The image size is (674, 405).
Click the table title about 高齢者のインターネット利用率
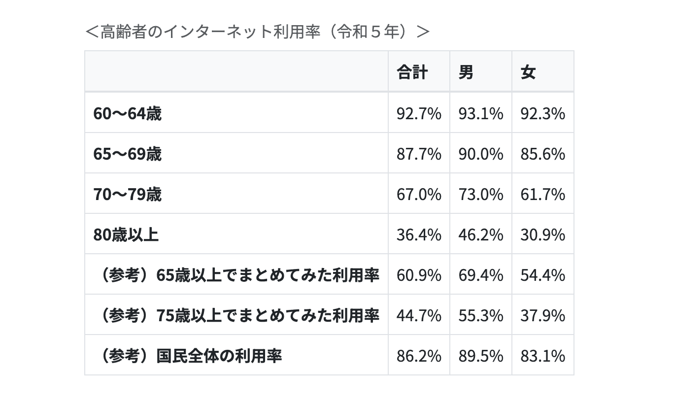(x=257, y=32)
